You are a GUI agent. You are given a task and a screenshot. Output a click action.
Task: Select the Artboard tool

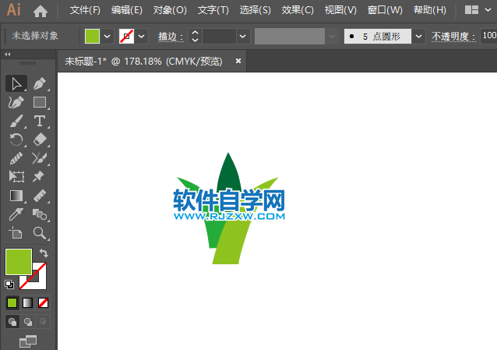point(16,233)
